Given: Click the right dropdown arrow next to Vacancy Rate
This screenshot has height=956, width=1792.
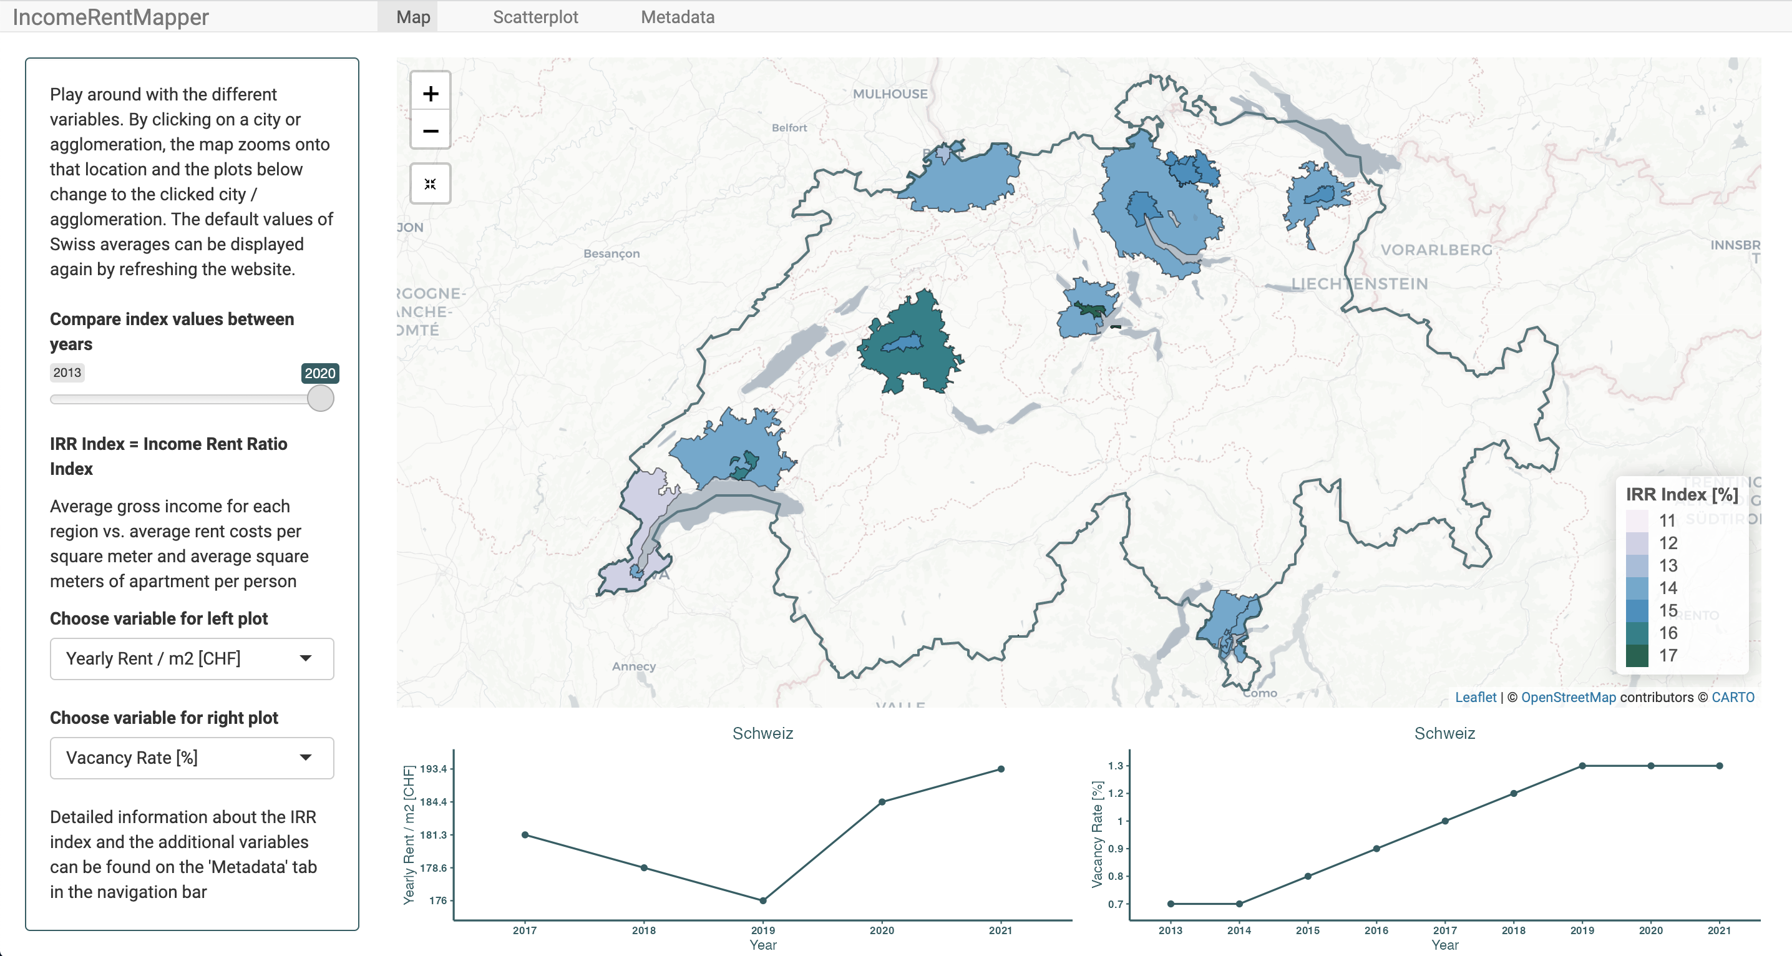Looking at the screenshot, I should coord(305,758).
